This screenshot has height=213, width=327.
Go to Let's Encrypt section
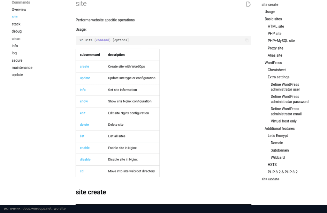coord(278,136)
